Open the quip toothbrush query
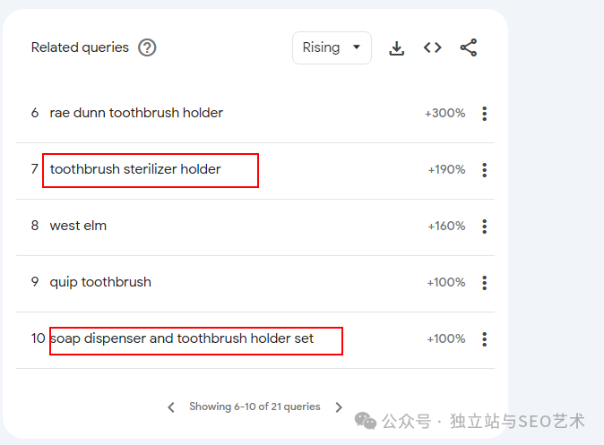This screenshot has width=604, height=445. point(100,282)
